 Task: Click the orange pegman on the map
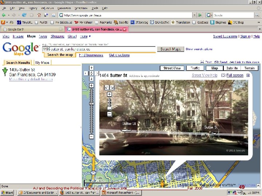(x=162, y=183)
